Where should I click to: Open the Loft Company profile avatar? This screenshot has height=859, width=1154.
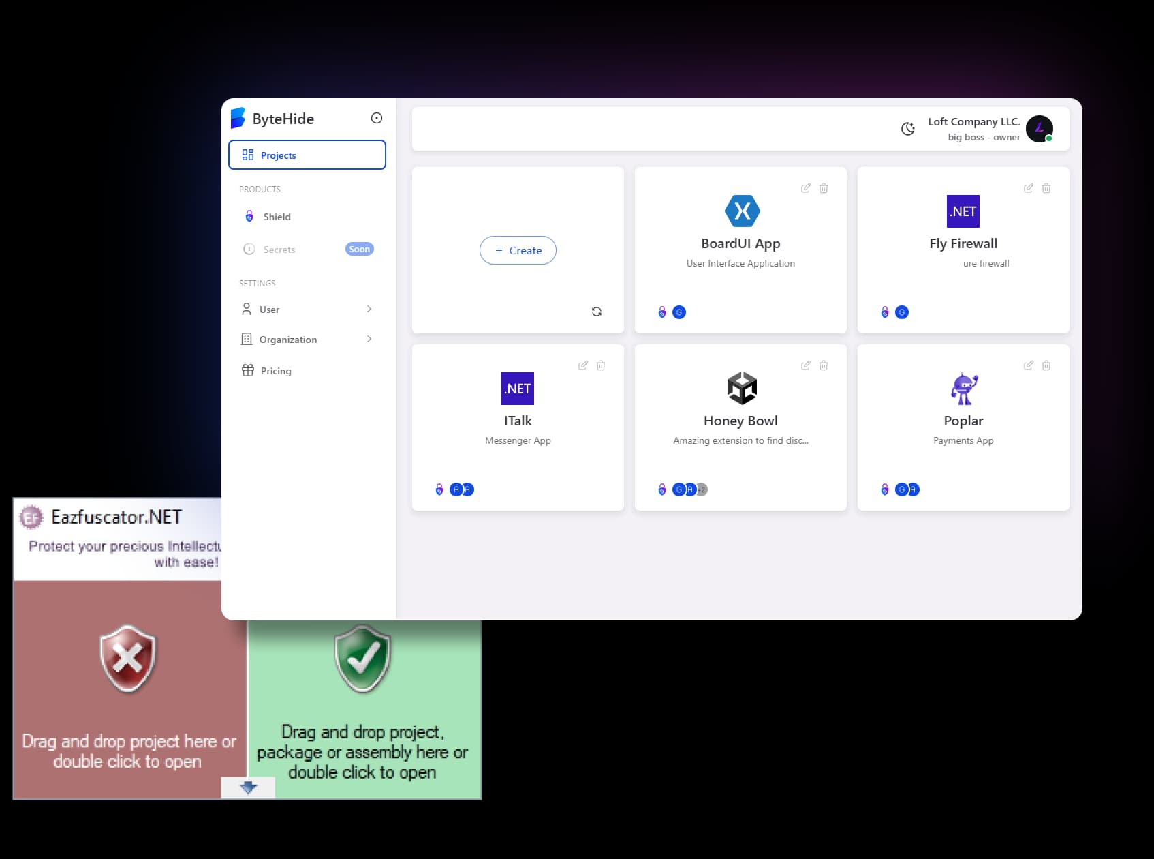pos(1040,128)
